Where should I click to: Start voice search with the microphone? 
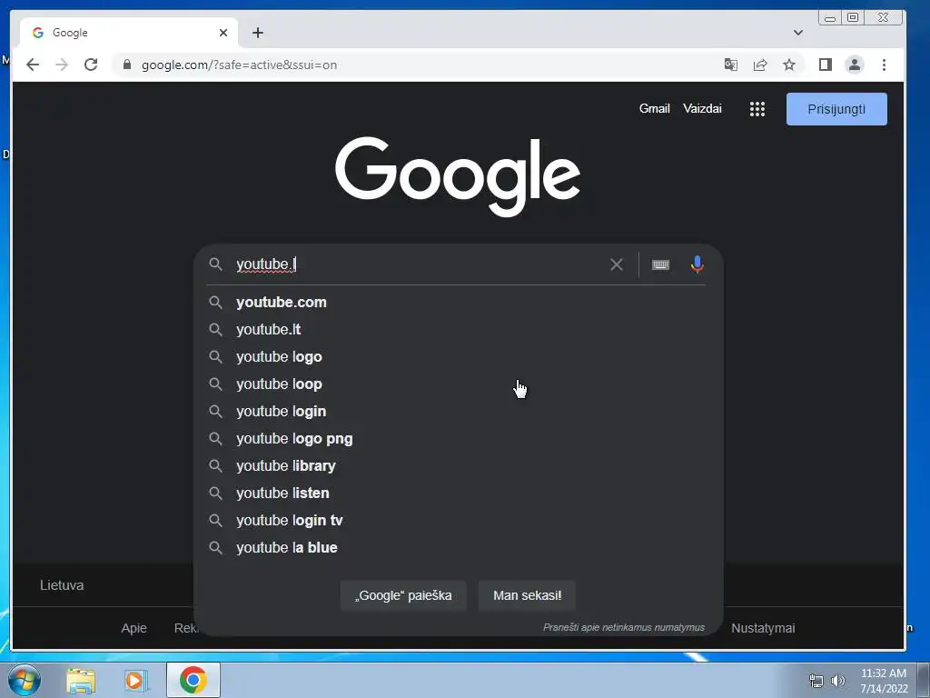(x=697, y=264)
